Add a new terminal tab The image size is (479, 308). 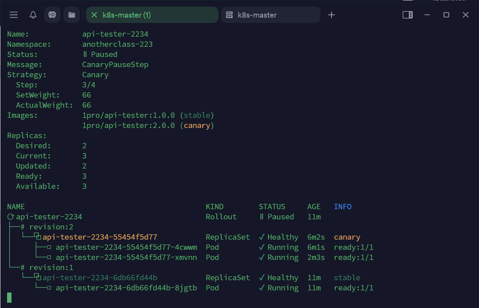pyautogui.click(x=332, y=15)
